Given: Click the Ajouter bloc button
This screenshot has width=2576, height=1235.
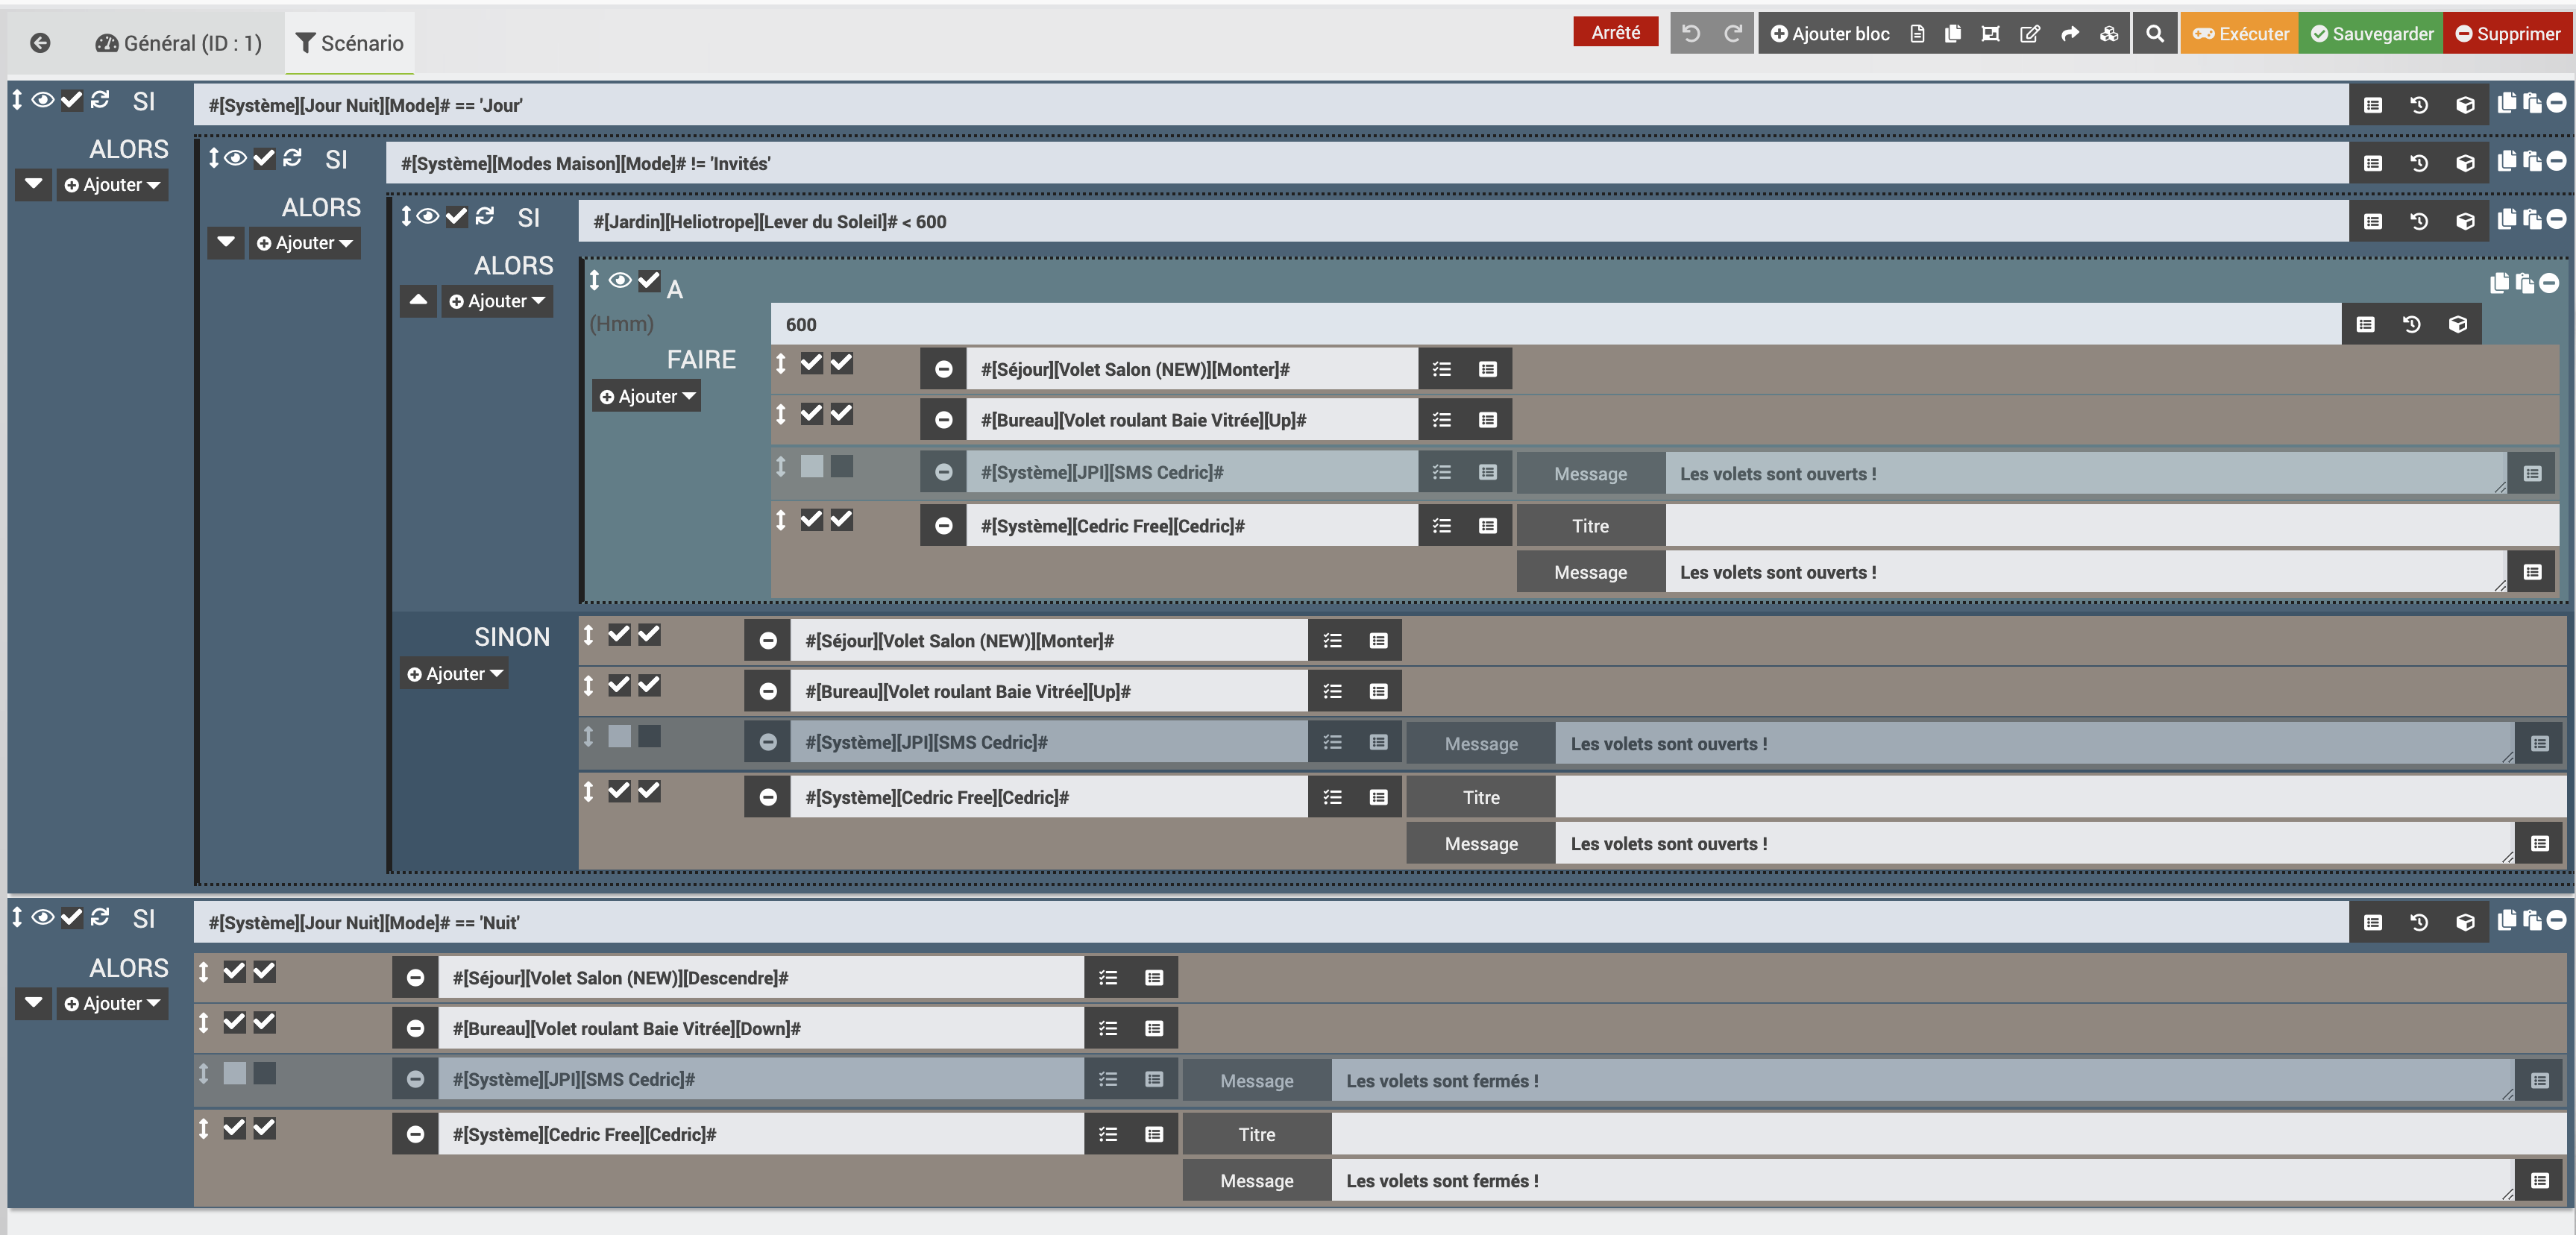Looking at the screenshot, I should point(1830,34).
